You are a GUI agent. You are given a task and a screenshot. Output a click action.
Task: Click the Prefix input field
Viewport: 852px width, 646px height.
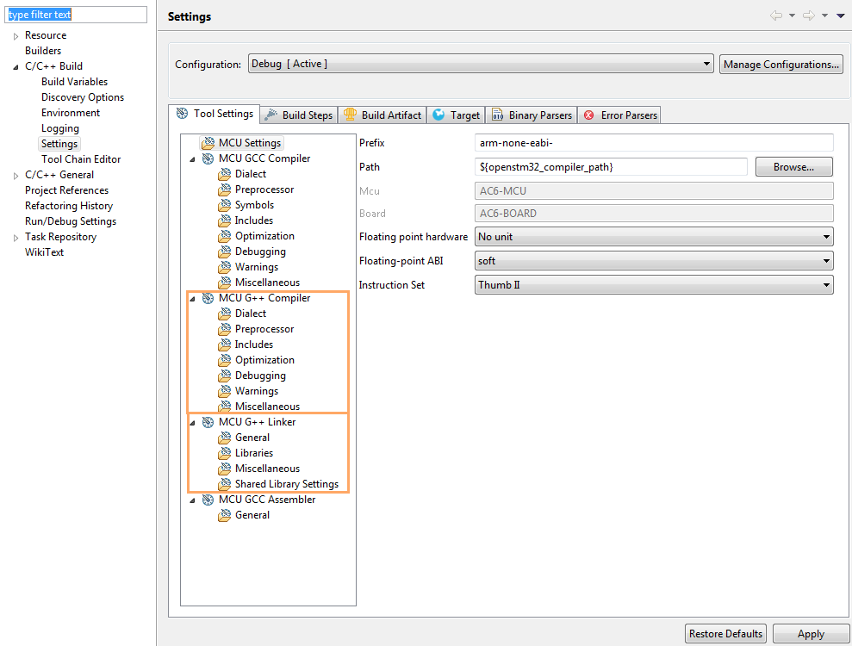(654, 143)
